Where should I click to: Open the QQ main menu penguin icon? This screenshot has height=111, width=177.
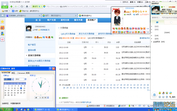[154, 95]
